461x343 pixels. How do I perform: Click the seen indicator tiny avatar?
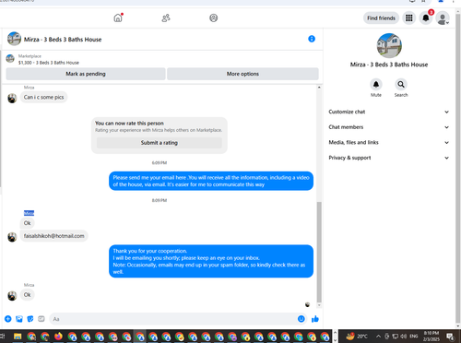coord(307,304)
